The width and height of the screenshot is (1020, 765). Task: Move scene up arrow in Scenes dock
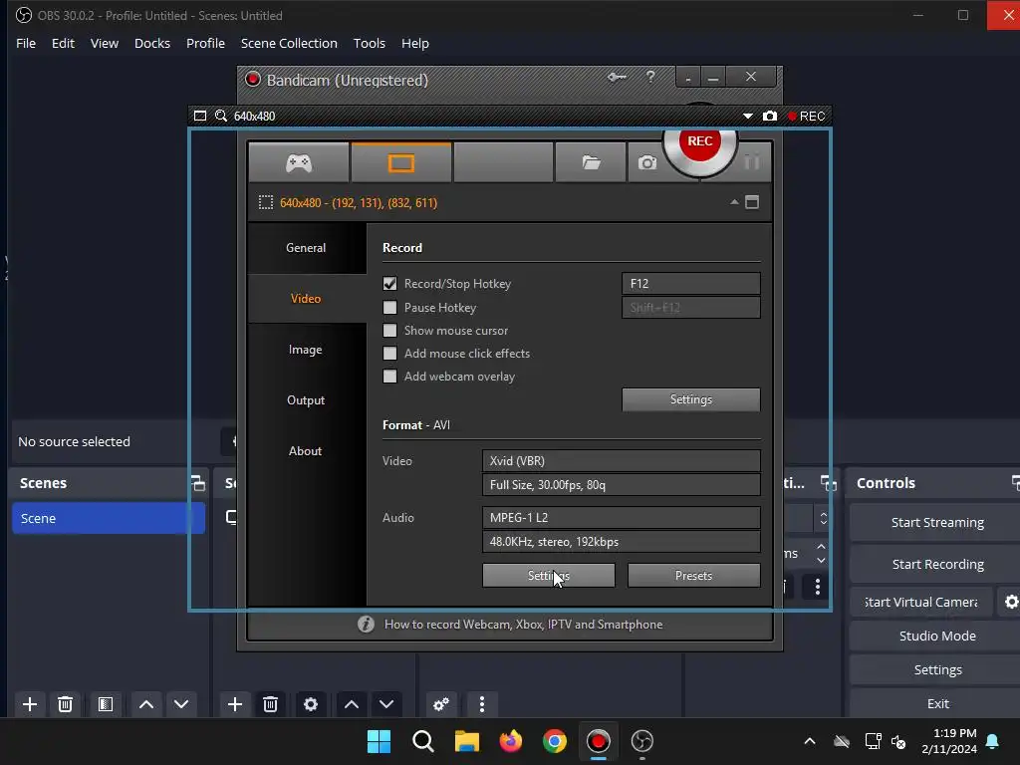click(x=146, y=704)
